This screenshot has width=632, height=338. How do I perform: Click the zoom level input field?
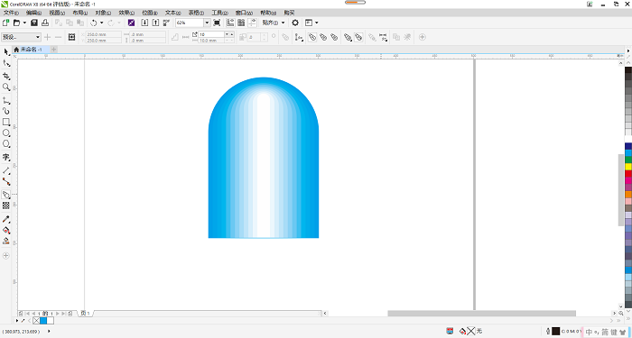(190, 23)
